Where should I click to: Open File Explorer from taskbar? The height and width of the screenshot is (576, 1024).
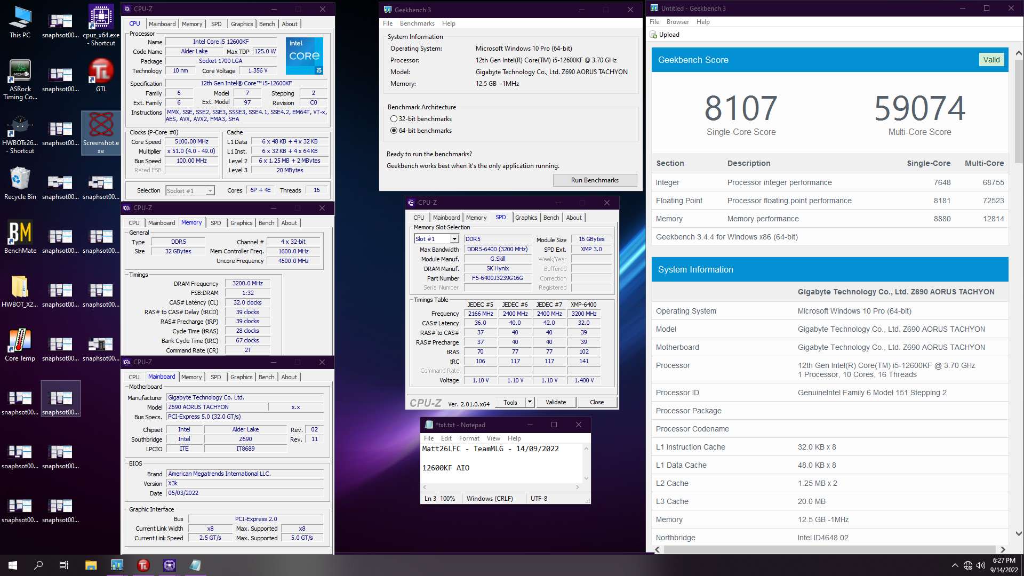tap(91, 565)
